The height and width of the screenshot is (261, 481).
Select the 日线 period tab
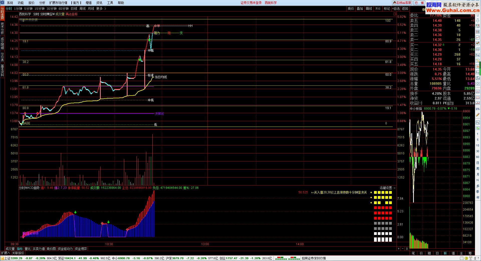point(74,9)
